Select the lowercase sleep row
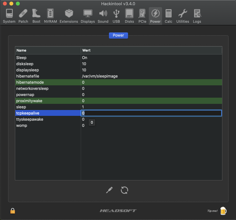The image size is (236, 220). click(x=119, y=107)
